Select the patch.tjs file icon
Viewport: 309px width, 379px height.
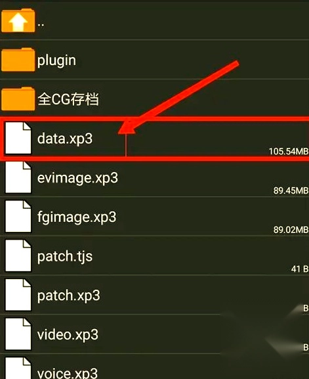[18, 256]
